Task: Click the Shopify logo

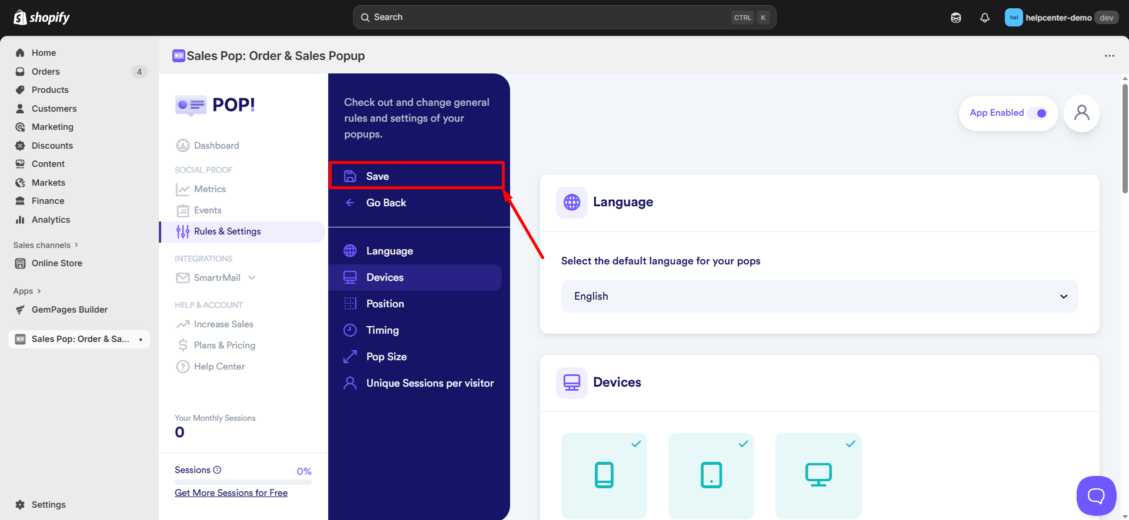Action: [41, 18]
